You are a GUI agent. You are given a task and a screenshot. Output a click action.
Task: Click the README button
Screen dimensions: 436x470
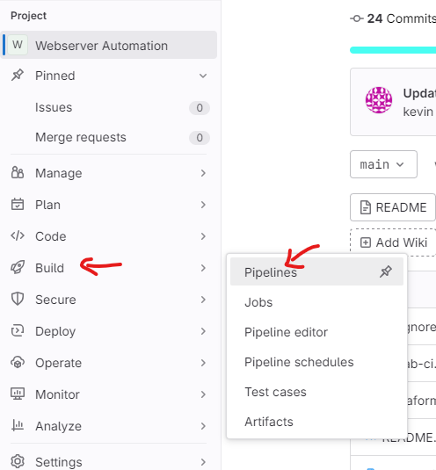(x=393, y=207)
